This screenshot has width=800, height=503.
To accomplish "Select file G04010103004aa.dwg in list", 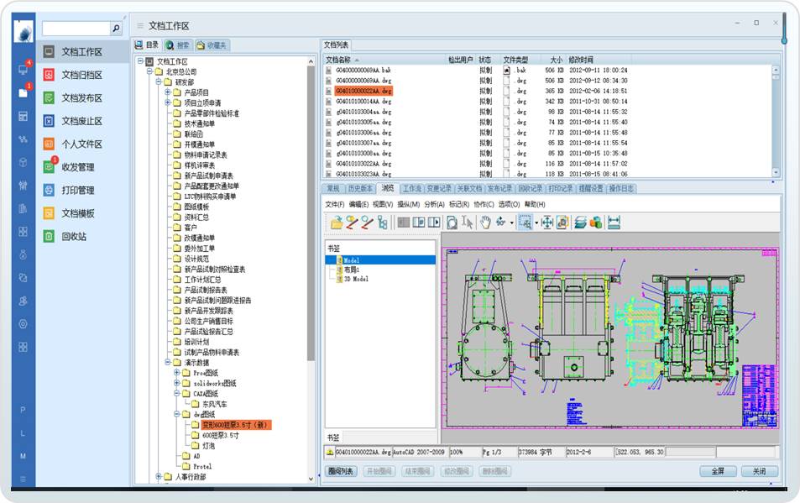I will (363, 112).
